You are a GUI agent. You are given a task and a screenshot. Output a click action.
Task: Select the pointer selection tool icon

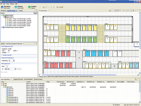[113, 10]
